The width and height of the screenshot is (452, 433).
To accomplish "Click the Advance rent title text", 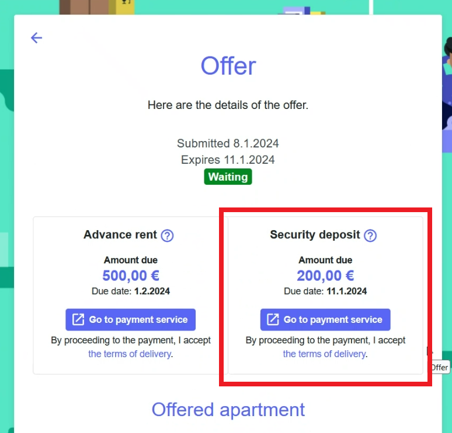I will [120, 234].
